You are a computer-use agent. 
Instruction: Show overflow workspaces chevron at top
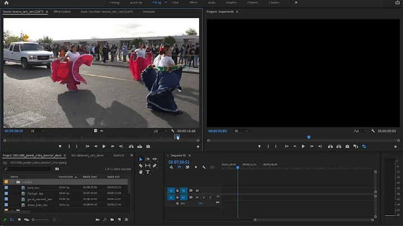pos(296,3)
